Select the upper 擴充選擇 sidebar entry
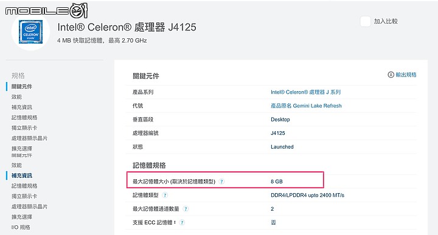Viewport: 438px width, 235px height. 22,148
